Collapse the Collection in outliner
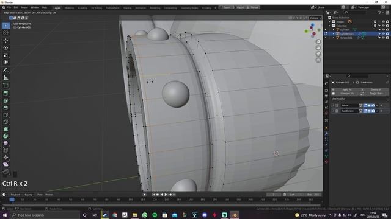 (330, 26)
